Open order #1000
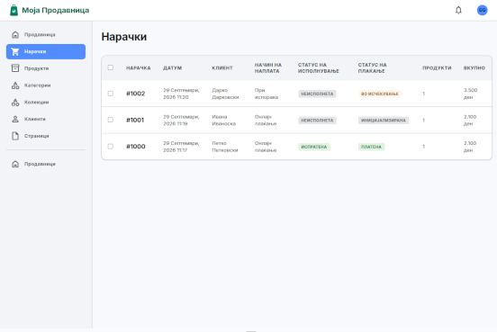This screenshot has height=332, width=497. 136,147
